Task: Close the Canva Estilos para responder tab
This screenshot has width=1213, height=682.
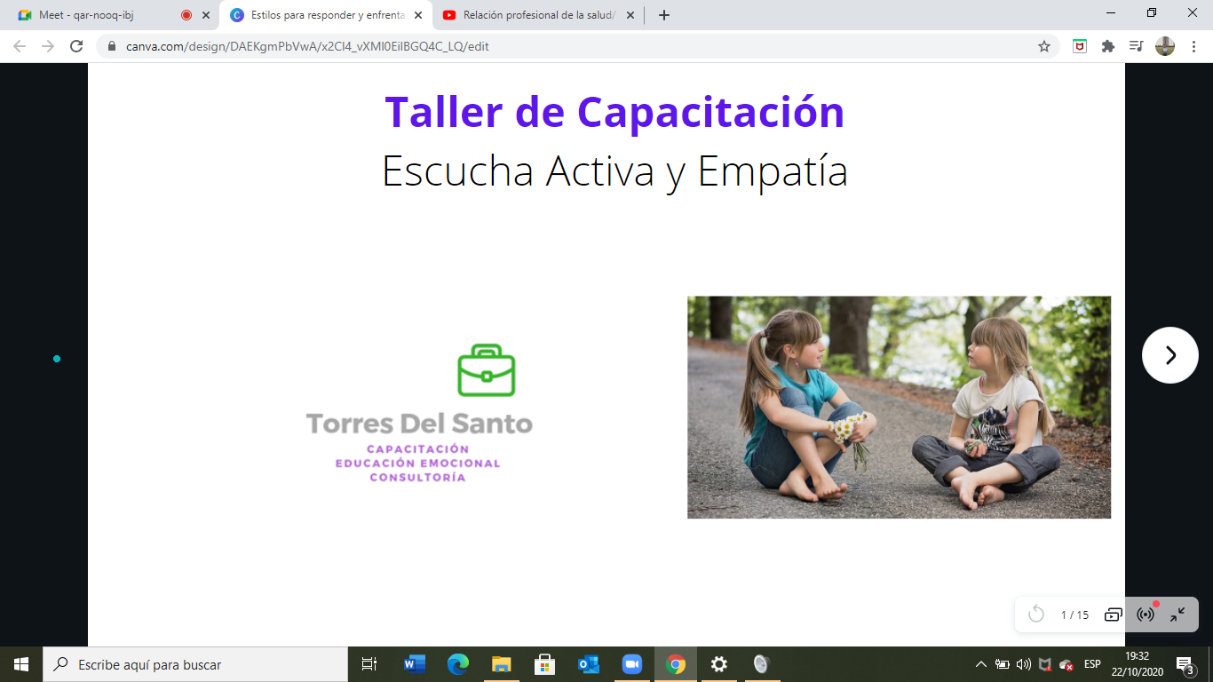Action: tap(418, 15)
